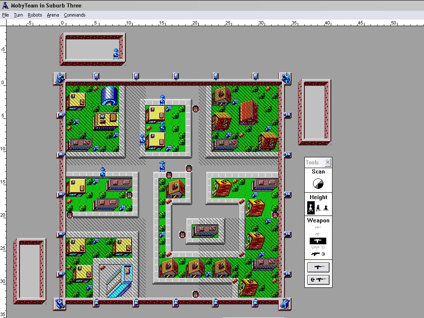Click the grey building at the spiral's center
The height and width of the screenshot is (318, 424).
click(205, 231)
